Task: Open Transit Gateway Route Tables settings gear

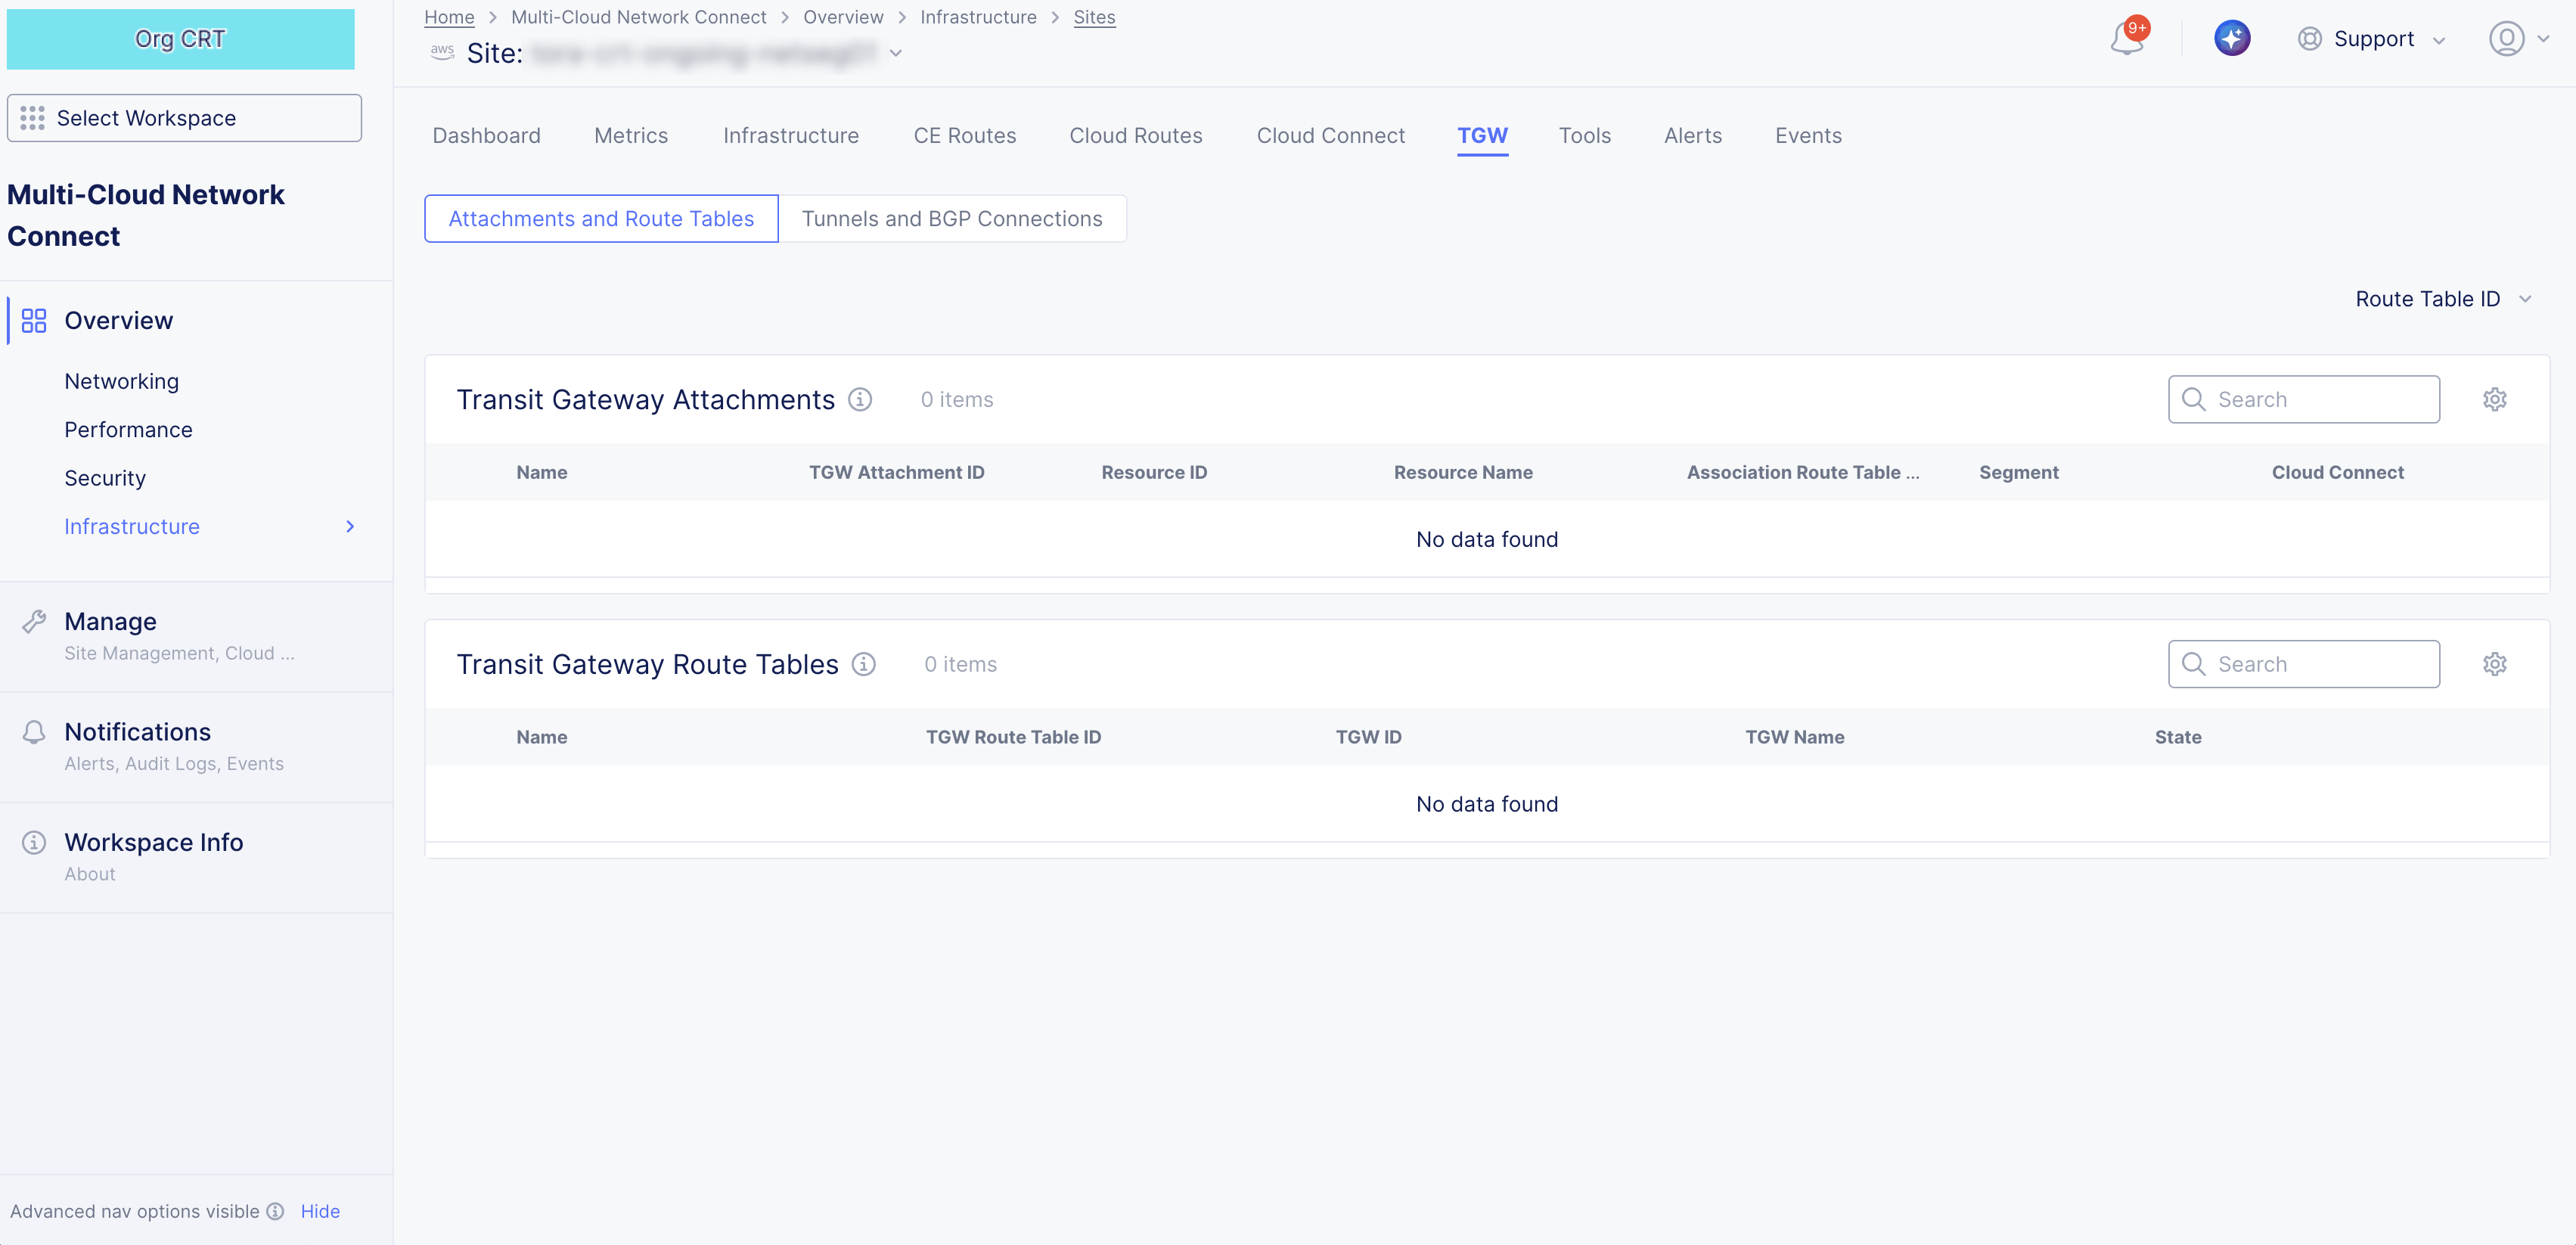Action: (x=2494, y=664)
